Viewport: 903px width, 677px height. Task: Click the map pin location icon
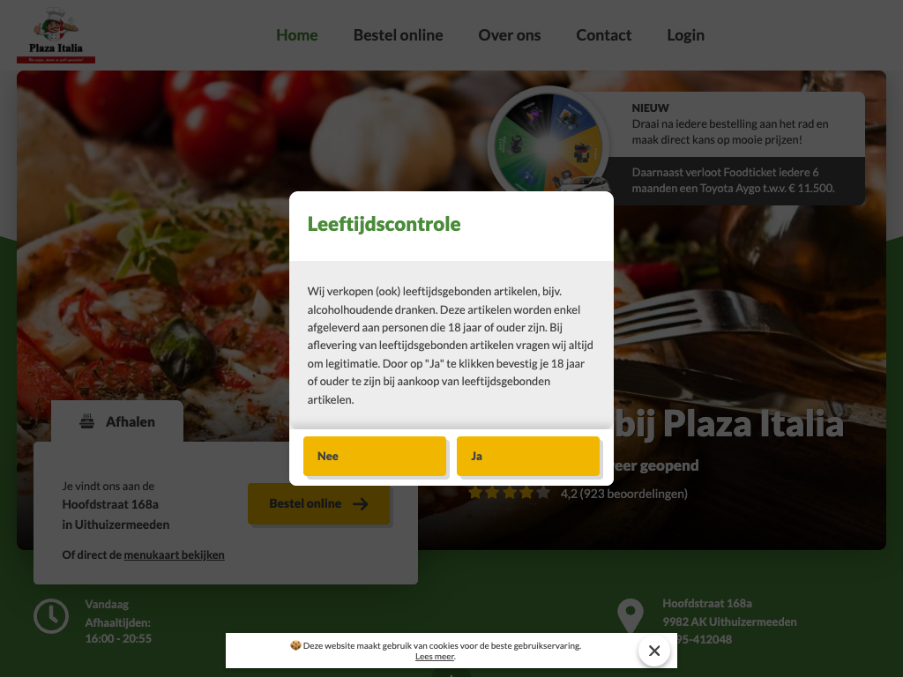(631, 616)
